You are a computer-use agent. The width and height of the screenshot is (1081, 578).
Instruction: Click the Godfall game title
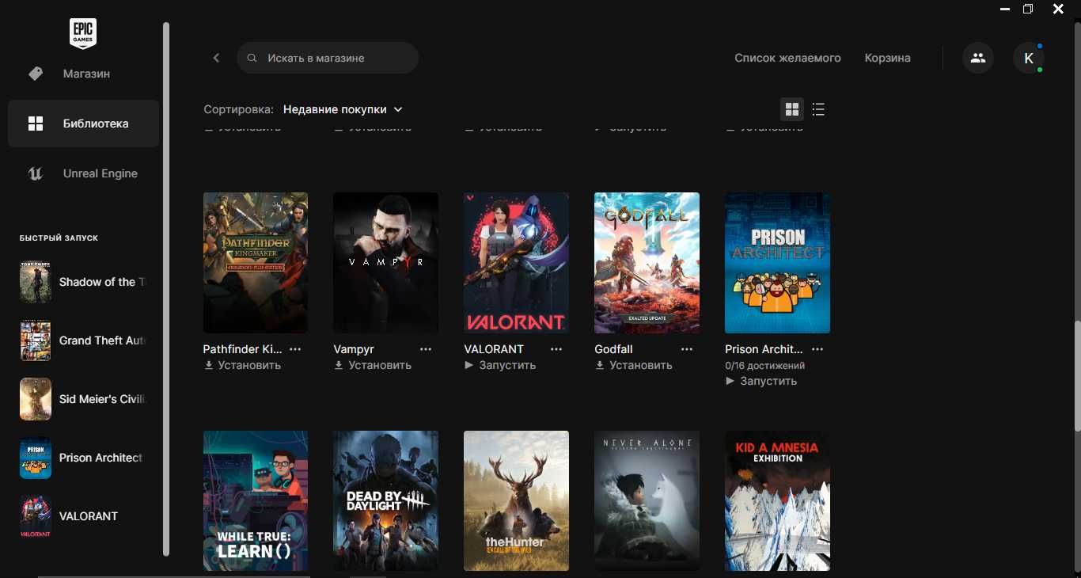(613, 349)
